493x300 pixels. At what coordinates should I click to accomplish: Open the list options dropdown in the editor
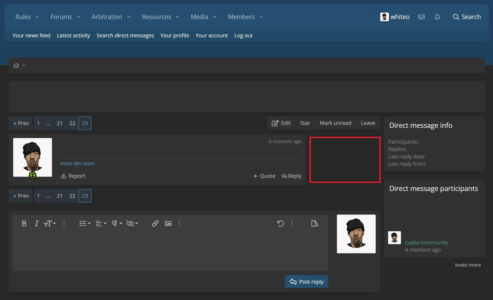(x=85, y=223)
